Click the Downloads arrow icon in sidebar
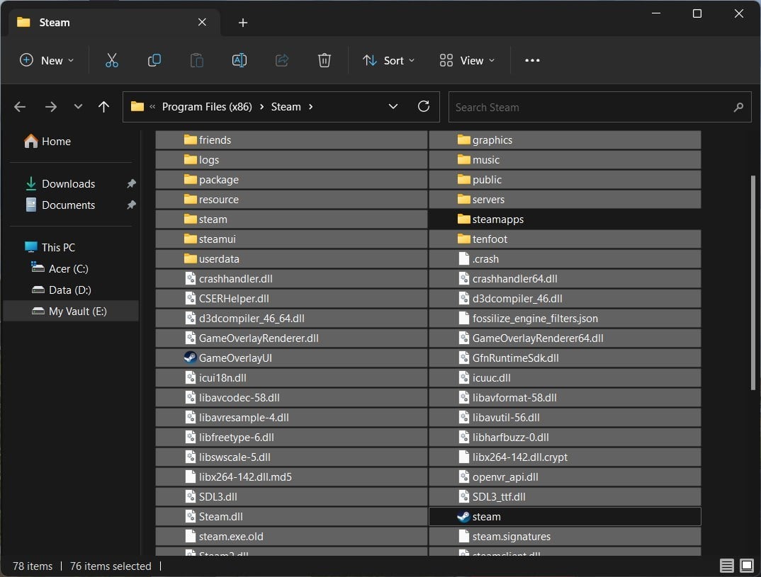Screen dimensions: 761x577 (31, 183)
